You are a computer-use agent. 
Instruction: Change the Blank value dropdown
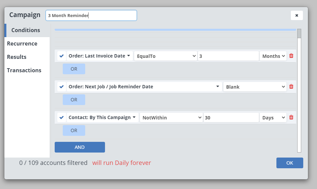[x=255, y=87]
